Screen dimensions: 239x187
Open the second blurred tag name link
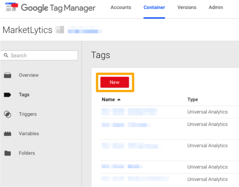click(x=126, y=125)
